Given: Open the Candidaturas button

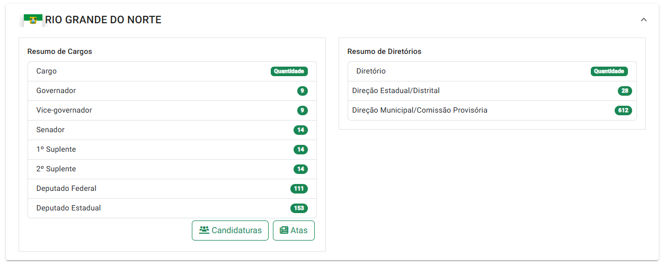Looking at the screenshot, I should point(230,231).
